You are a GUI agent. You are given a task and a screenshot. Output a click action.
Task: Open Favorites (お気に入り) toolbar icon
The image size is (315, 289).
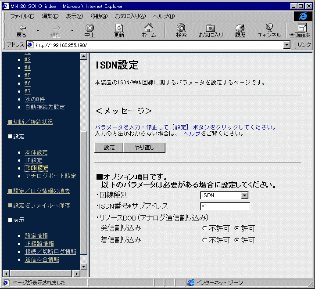coord(211,31)
